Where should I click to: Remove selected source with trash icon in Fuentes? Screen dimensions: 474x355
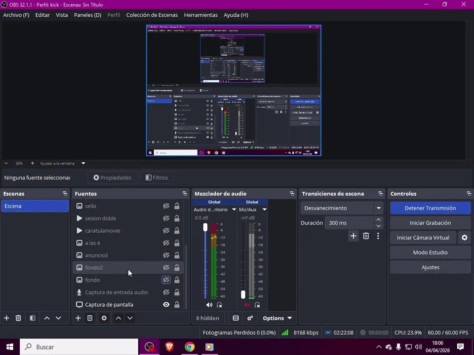90,318
